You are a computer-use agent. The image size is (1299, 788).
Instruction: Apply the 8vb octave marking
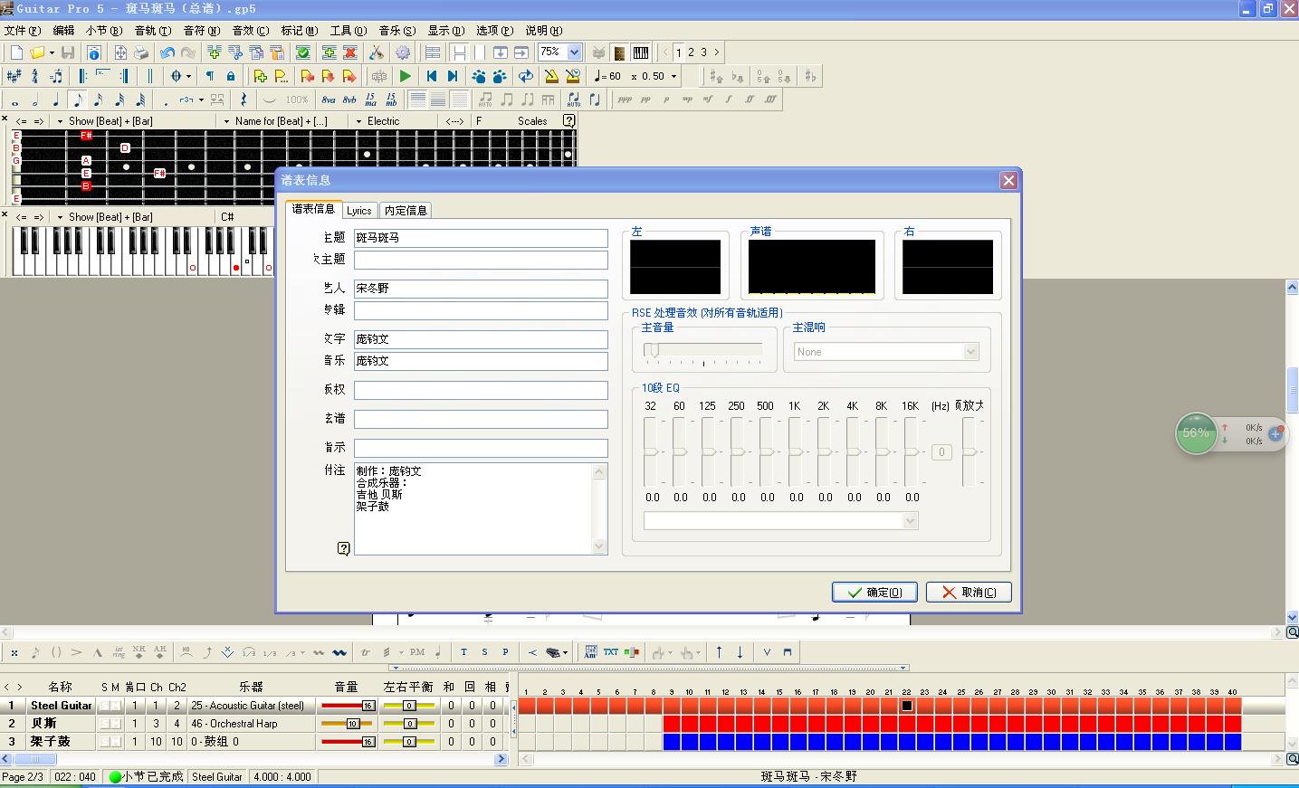click(349, 100)
